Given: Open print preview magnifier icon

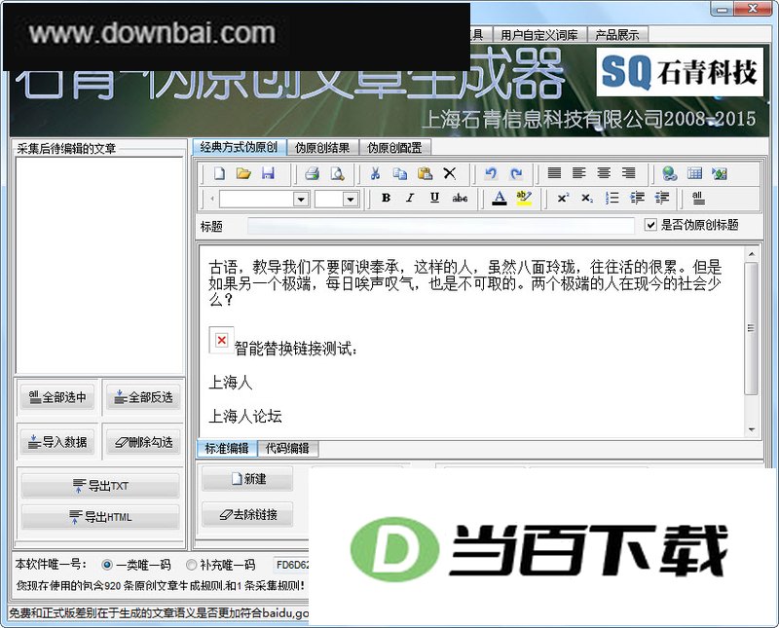Looking at the screenshot, I should [337, 173].
